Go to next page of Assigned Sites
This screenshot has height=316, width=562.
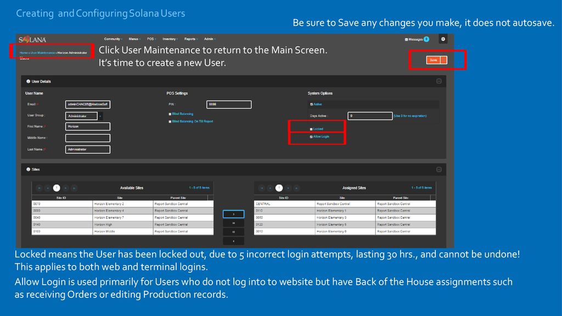288,188
